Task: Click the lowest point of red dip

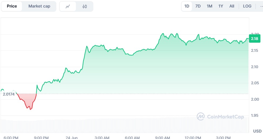Action: [30, 109]
